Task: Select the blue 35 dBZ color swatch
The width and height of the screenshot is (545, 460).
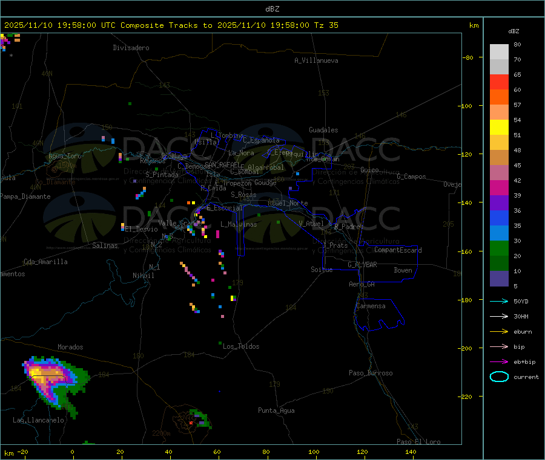Action: point(499,218)
